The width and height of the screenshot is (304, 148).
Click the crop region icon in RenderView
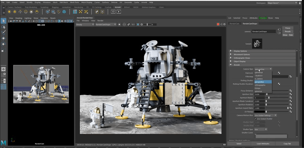coord(138,24)
